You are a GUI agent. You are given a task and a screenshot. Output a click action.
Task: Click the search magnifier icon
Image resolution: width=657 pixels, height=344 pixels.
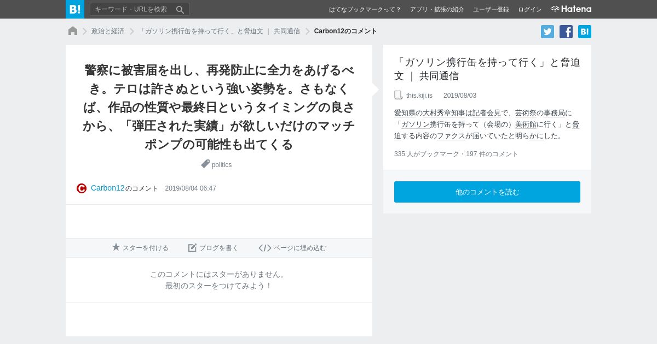click(180, 9)
